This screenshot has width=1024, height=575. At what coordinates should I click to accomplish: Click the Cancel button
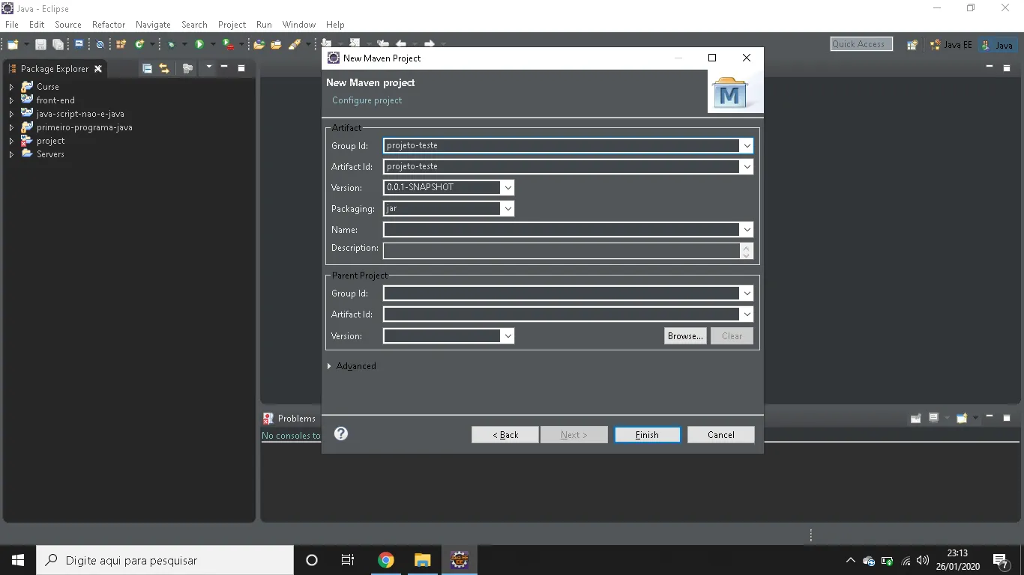click(721, 435)
